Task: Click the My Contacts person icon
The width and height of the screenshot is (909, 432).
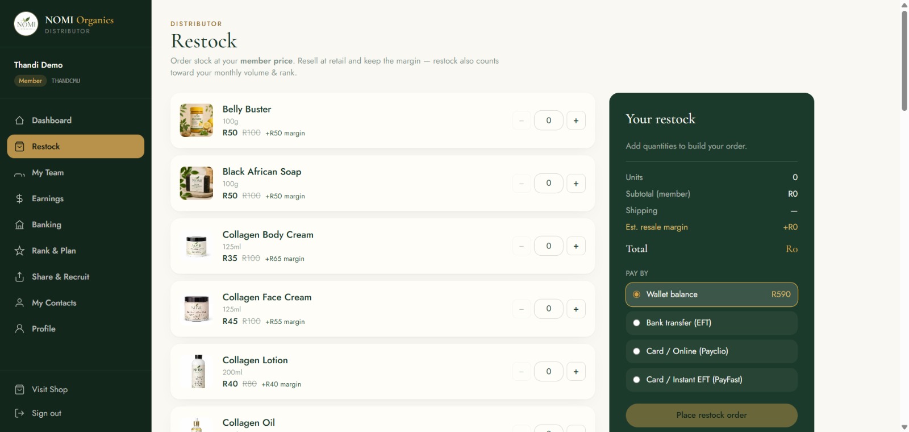Action: pyautogui.click(x=19, y=303)
